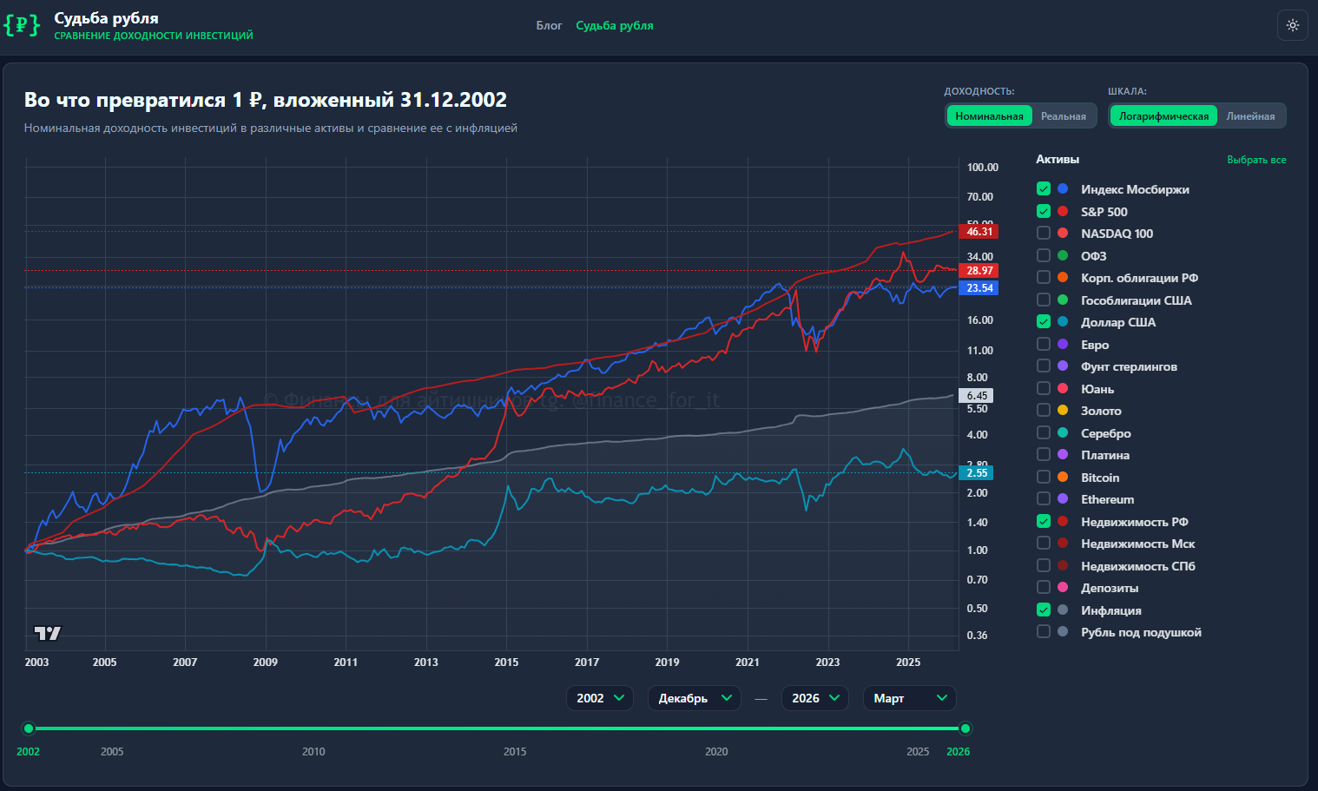Disable the Инфляция checkbox
The width and height of the screenshot is (1318, 791).
(x=1044, y=610)
